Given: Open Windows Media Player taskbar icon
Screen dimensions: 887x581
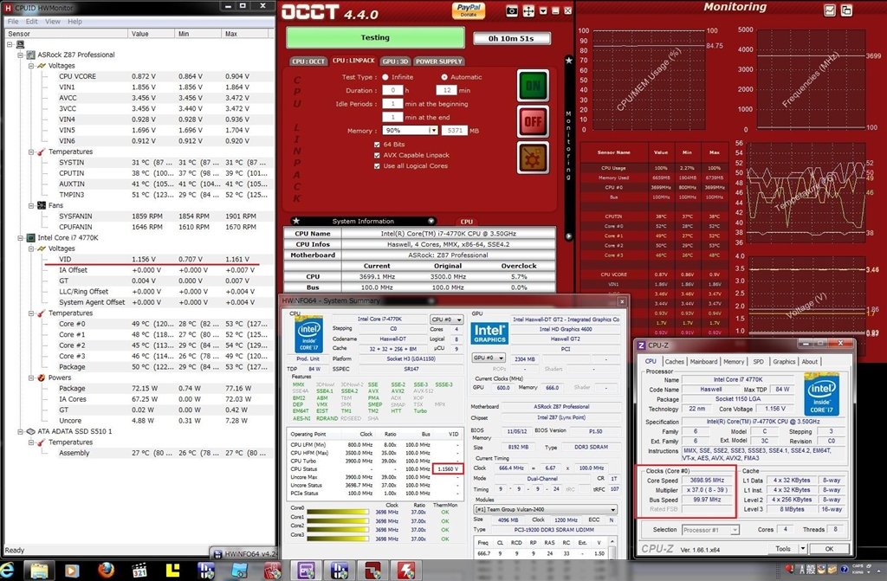Looking at the screenshot, I should click(72, 571).
